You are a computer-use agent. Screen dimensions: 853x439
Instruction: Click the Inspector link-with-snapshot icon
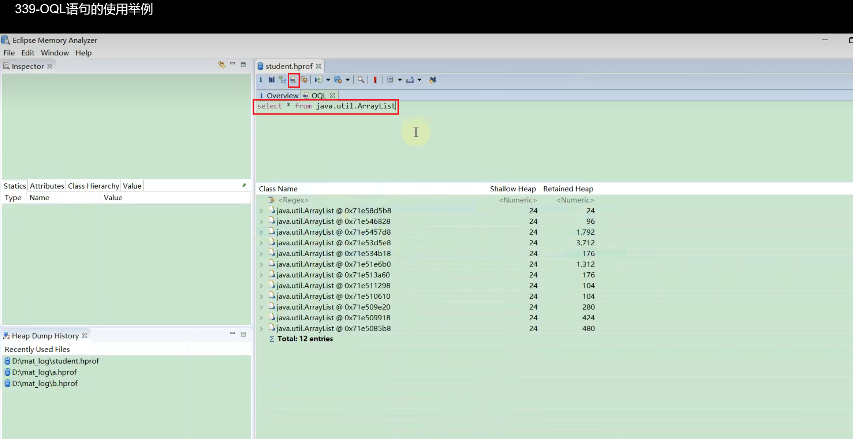pyautogui.click(x=222, y=65)
